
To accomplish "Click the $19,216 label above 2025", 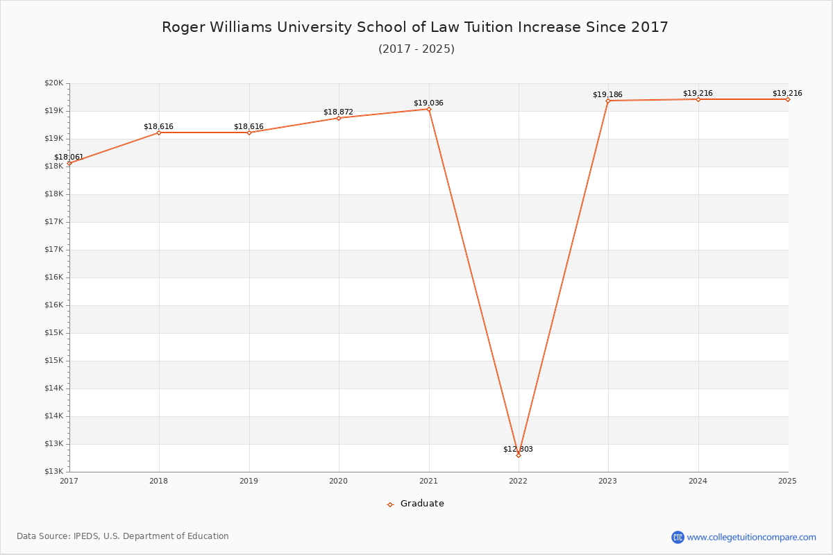I will coord(787,93).
